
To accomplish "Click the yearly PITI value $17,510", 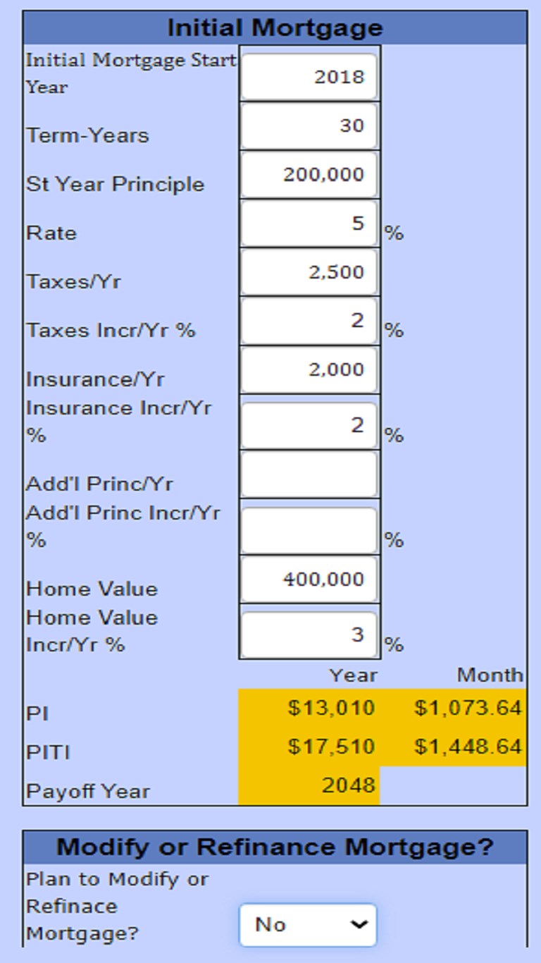I will click(x=331, y=747).
